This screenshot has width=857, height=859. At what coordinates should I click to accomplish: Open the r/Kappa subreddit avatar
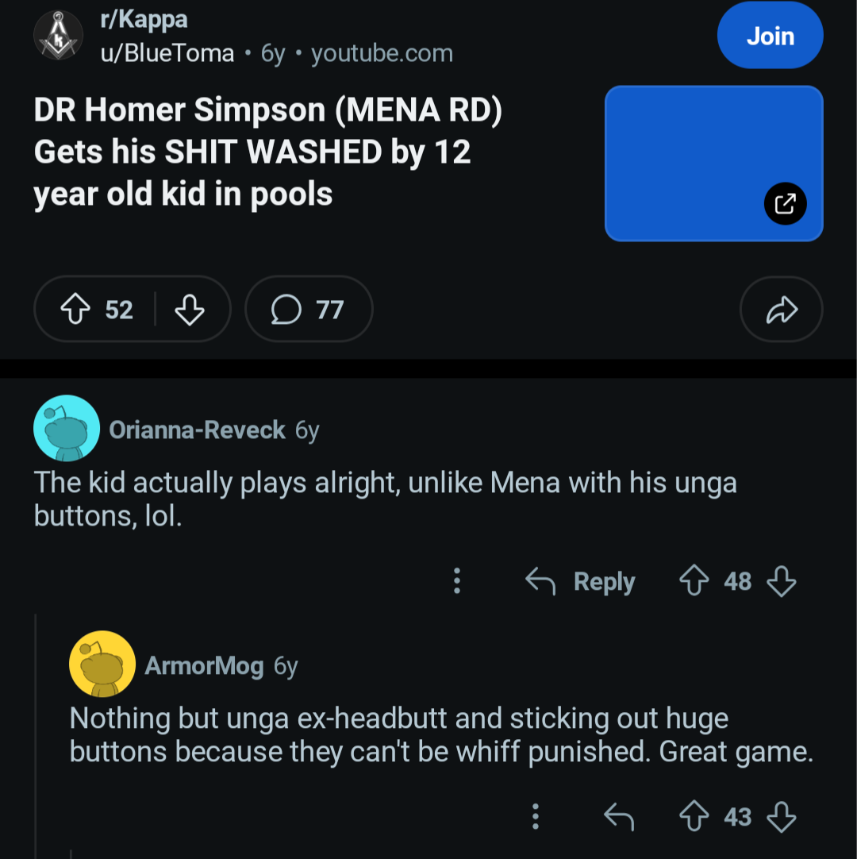[x=57, y=36]
